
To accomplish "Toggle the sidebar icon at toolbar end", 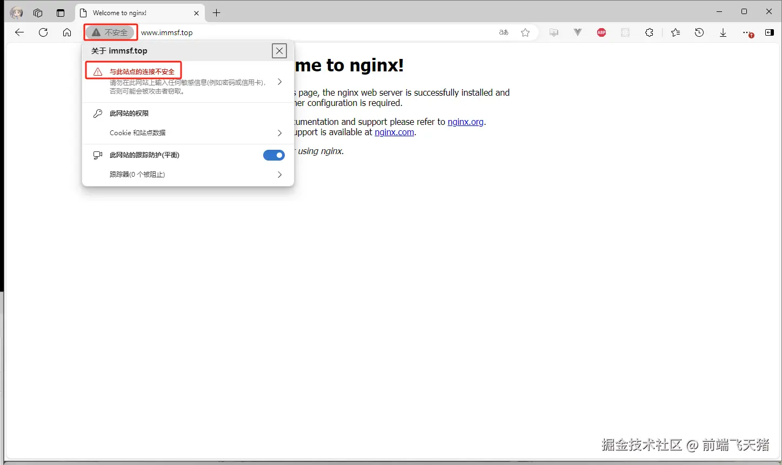I will click(770, 32).
